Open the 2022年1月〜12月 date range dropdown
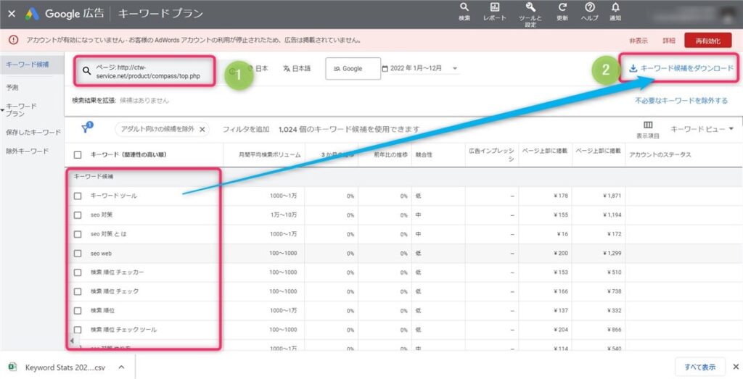Viewport: 743px width, 379px height. pyautogui.click(x=420, y=69)
